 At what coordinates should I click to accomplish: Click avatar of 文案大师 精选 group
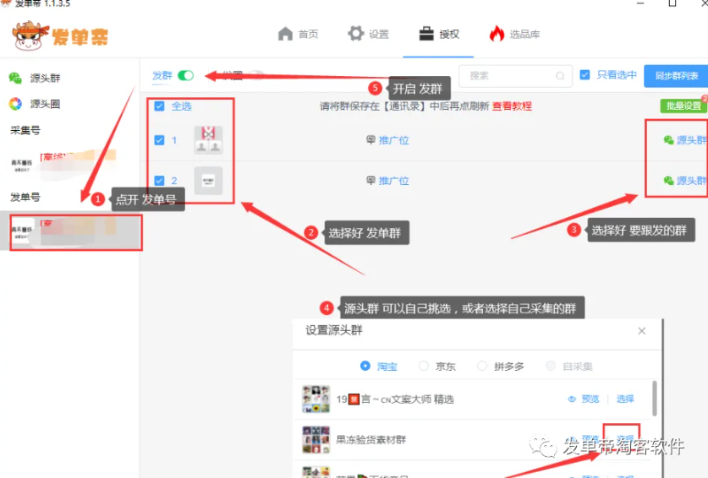point(316,399)
